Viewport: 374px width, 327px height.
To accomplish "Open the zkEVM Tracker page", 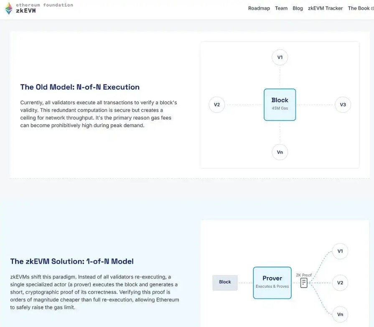I will coord(325,8).
